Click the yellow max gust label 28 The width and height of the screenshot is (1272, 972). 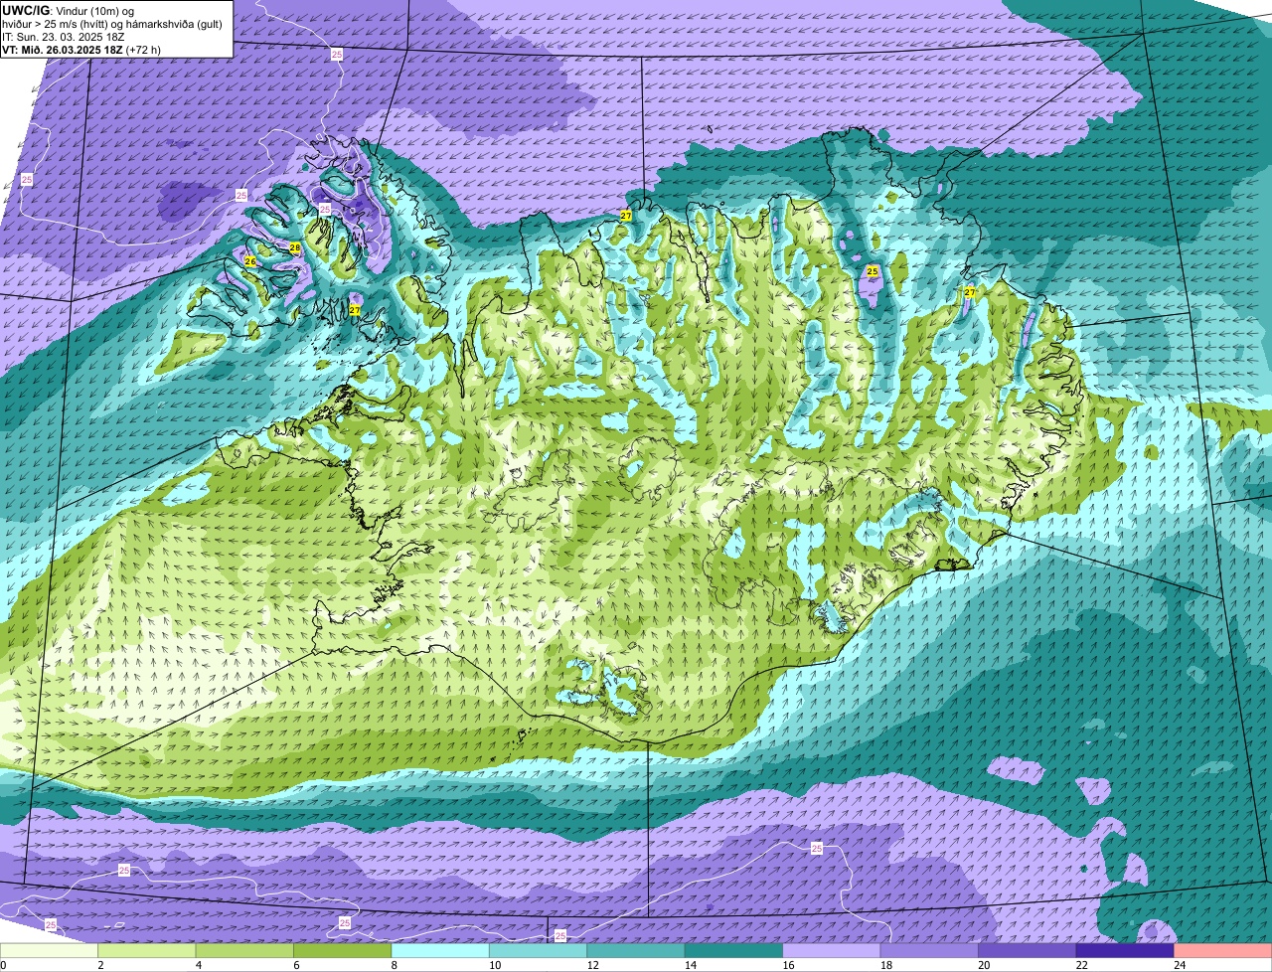point(295,246)
